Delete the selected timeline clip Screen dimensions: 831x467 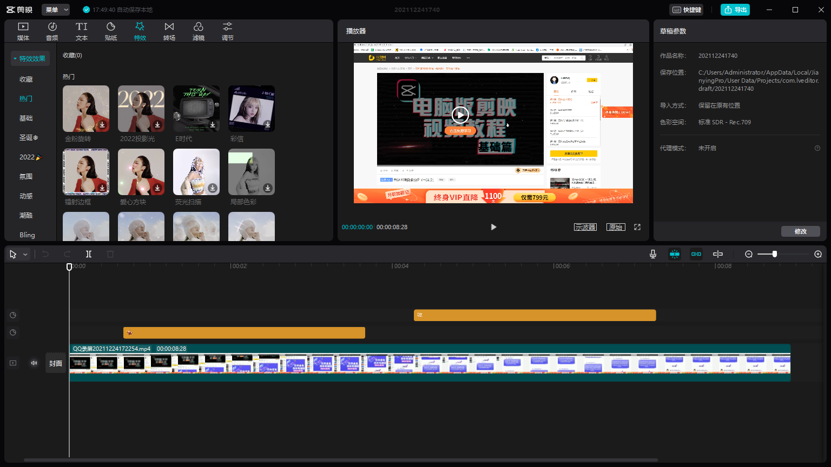coord(110,254)
